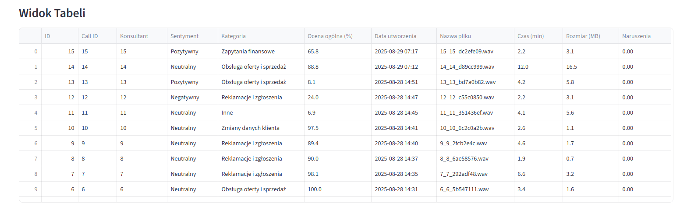Image resolution: width=680 pixels, height=210 pixels.
Task: Click the Zapytania finansowe category cell
Action: [x=248, y=52]
